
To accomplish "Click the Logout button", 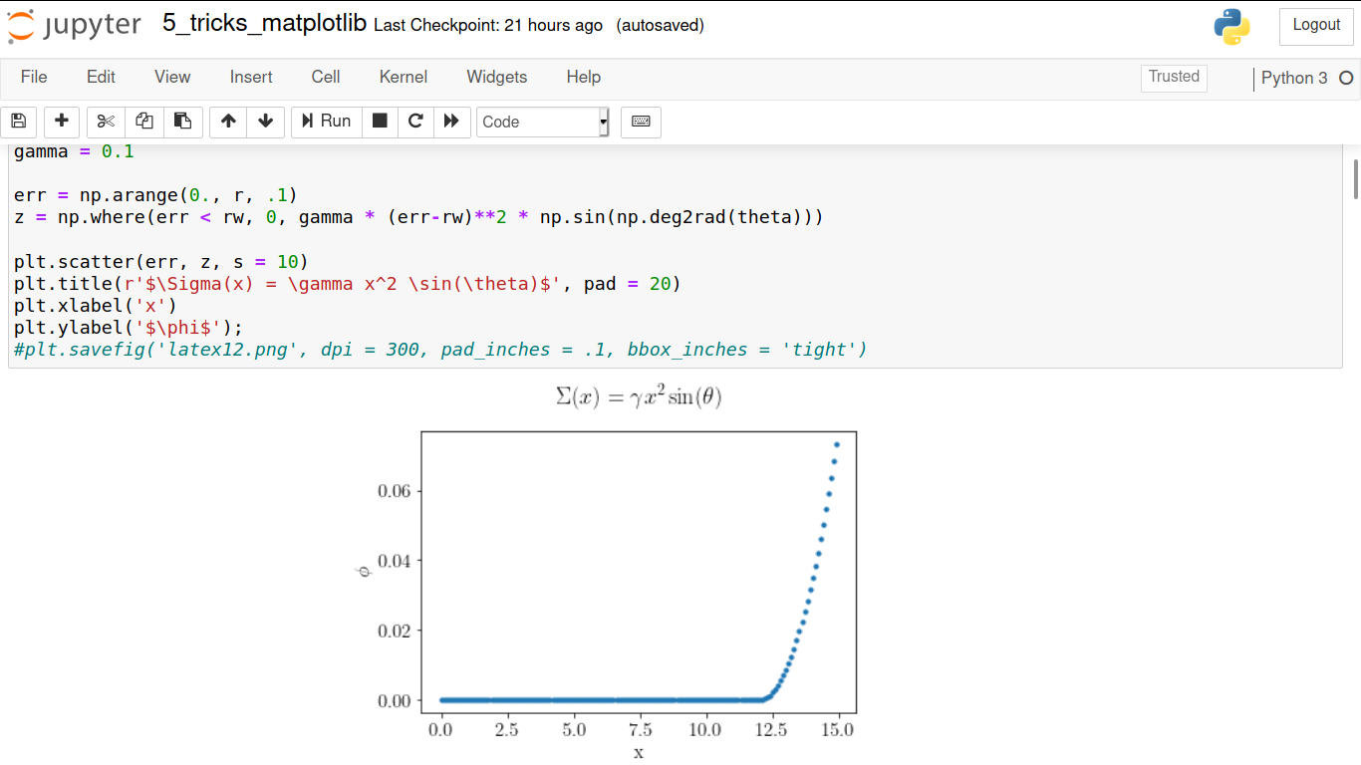I will coord(1315,26).
